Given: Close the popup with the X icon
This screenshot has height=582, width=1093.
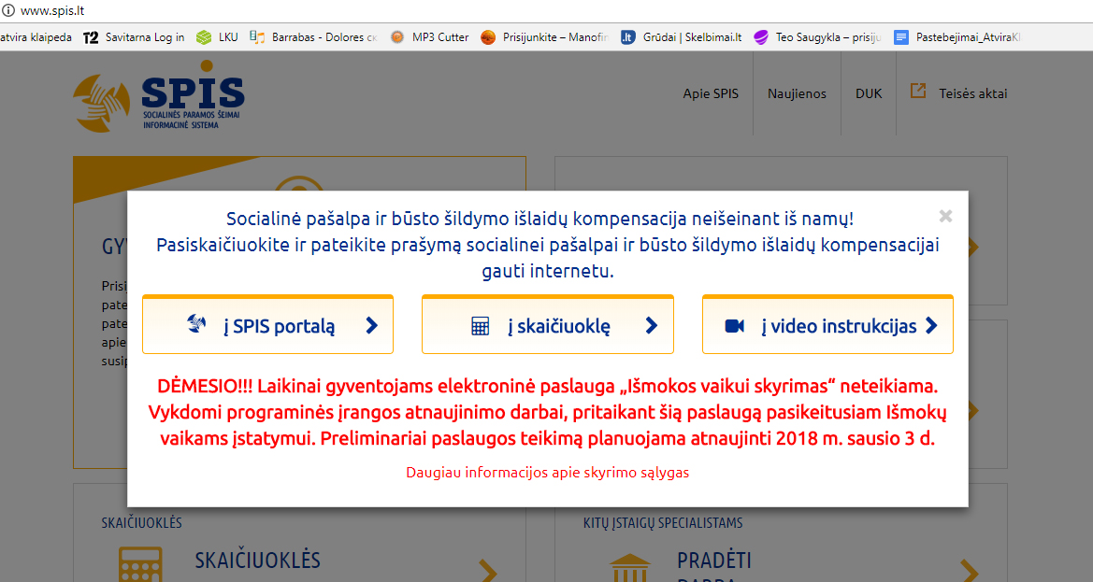Looking at the screenshot, I should coord(945,216).
